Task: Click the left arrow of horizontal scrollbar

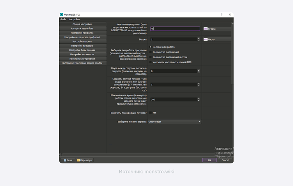Action: point(60,155)
